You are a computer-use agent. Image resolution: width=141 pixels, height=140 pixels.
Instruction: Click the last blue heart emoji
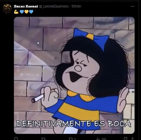pos(31,12)
